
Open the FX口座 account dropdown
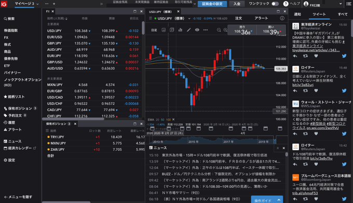[x=341, y=4]
